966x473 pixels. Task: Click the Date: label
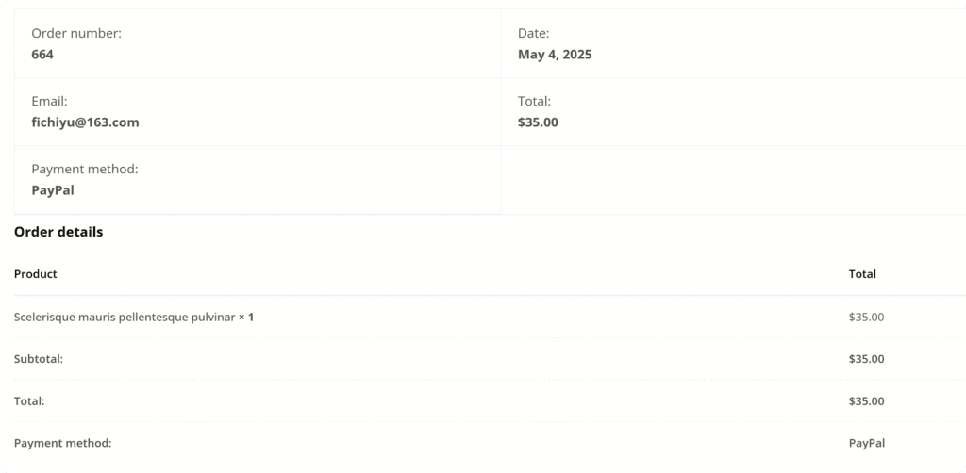click(533, 34)
